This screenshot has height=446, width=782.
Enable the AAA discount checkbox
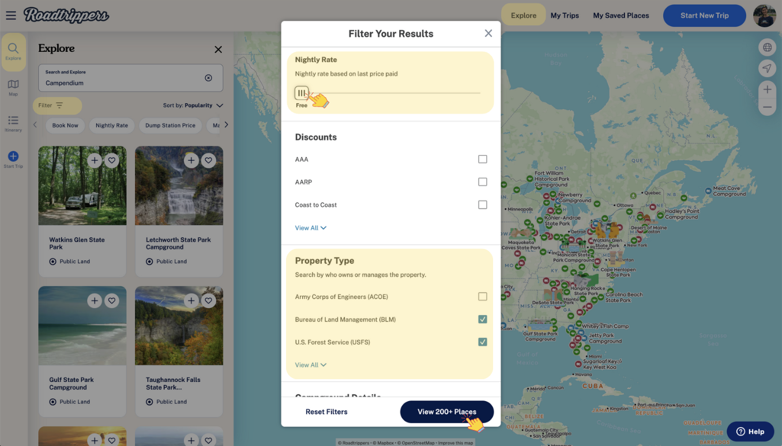point(483,159)
